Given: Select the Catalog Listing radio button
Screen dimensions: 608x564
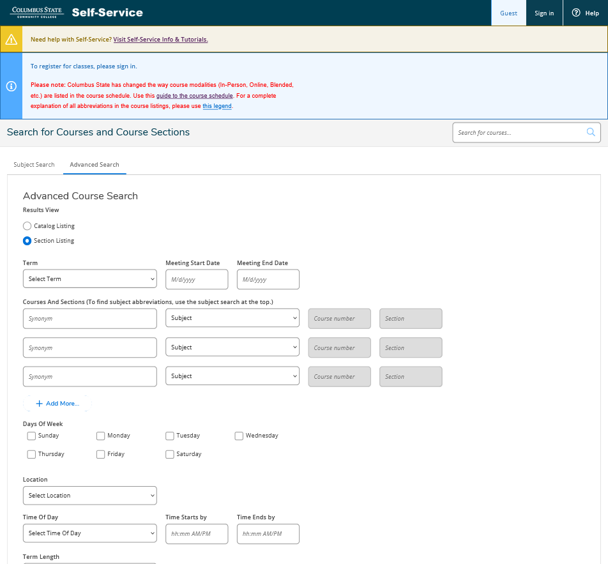Looking at the screenshot, I should [27, 226].
